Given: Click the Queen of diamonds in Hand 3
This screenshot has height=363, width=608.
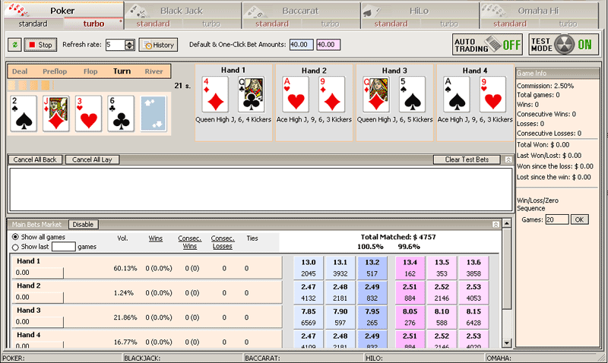Looking at the screenshot, I should 376,94.
